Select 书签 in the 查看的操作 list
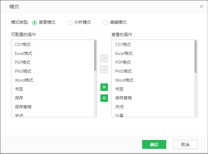This screenshot has height=154, width=208. click(119, 89)
